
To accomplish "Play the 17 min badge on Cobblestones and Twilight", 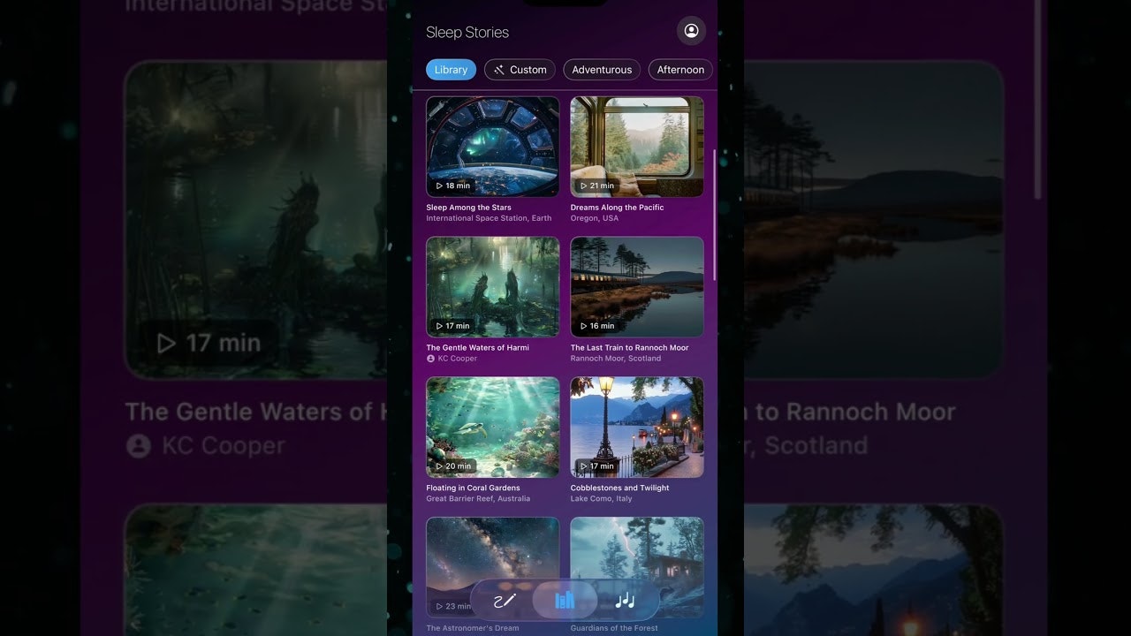I will click(597, 466).
